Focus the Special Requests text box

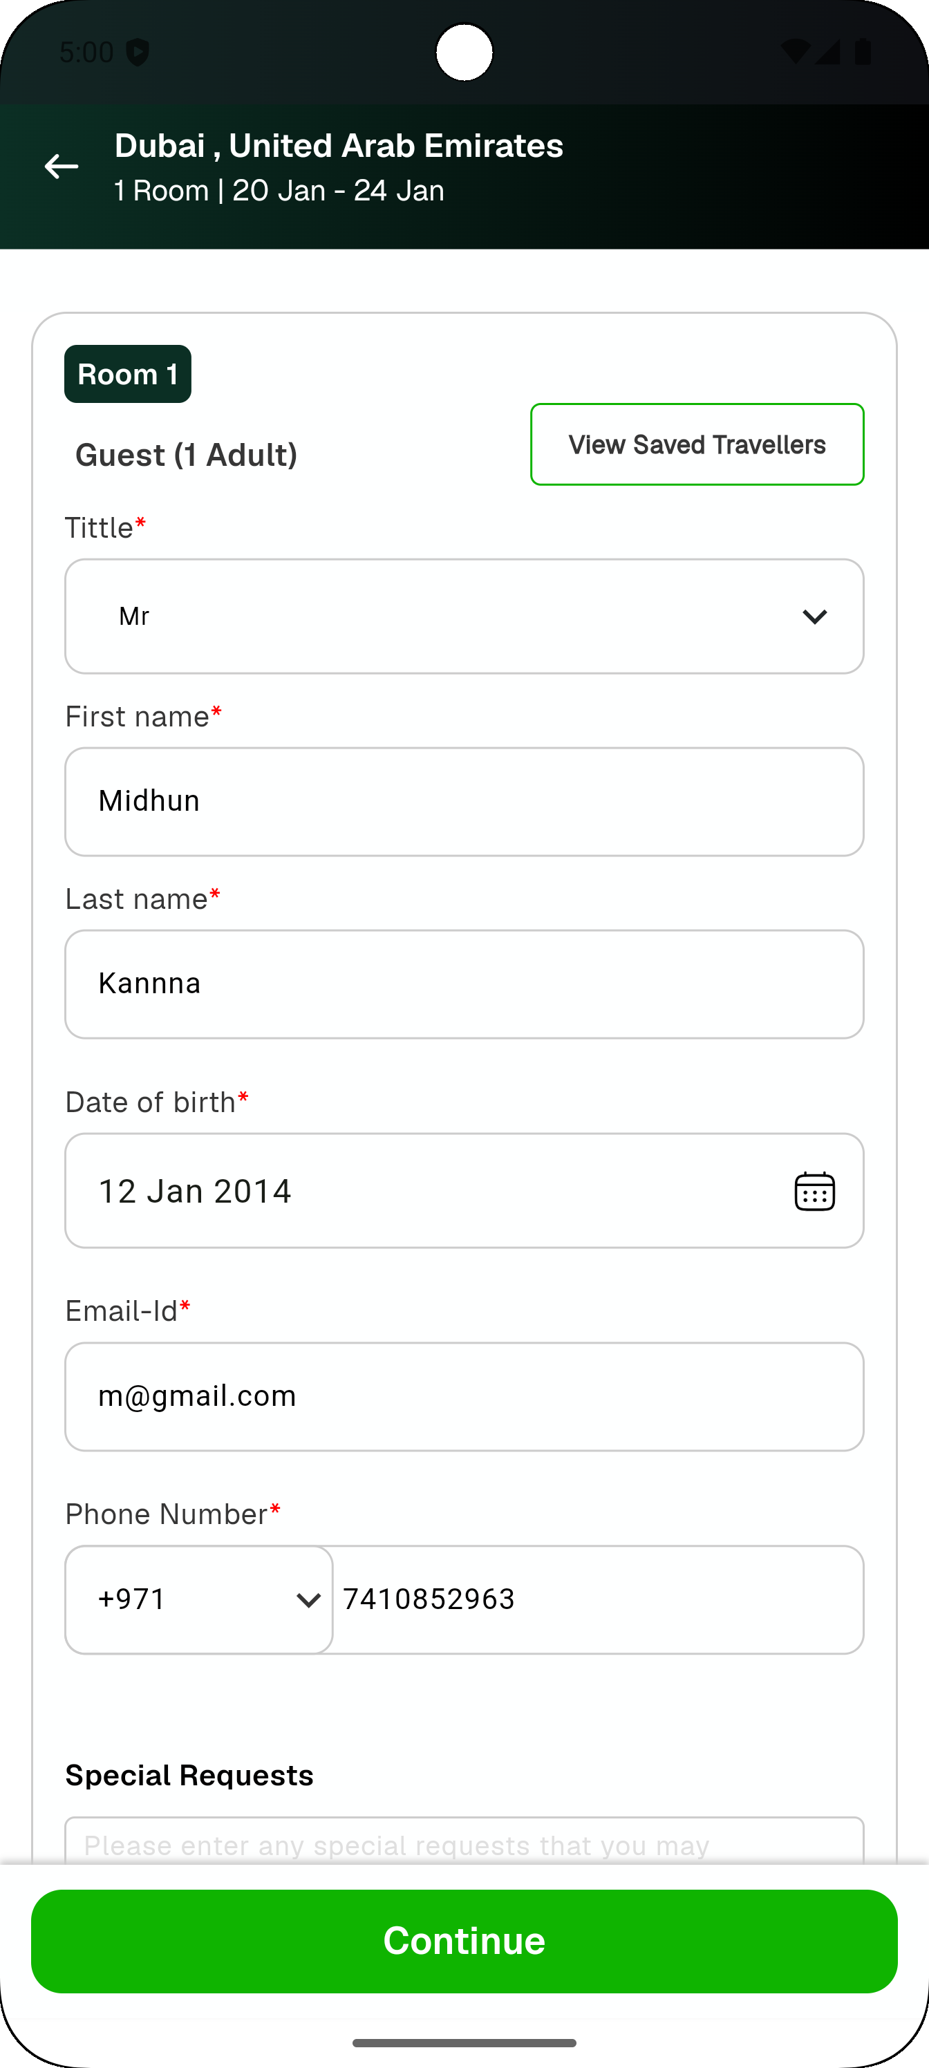pyautogui.click(x=464, y=1841)
